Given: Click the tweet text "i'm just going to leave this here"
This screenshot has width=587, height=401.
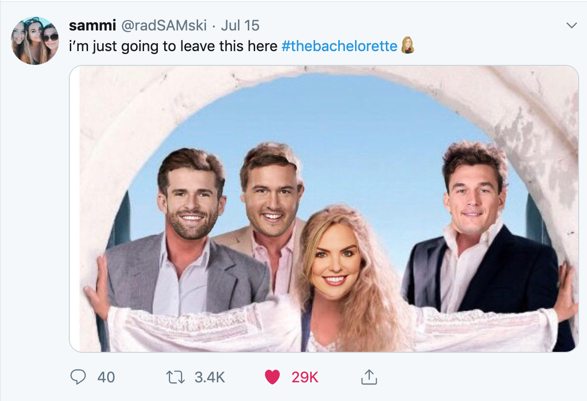Looking at the screenshot, I should (173, 46).
